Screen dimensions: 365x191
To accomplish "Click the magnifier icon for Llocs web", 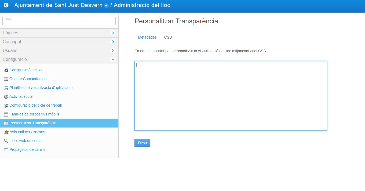I will pyautogui.click(x=6, y=141).
